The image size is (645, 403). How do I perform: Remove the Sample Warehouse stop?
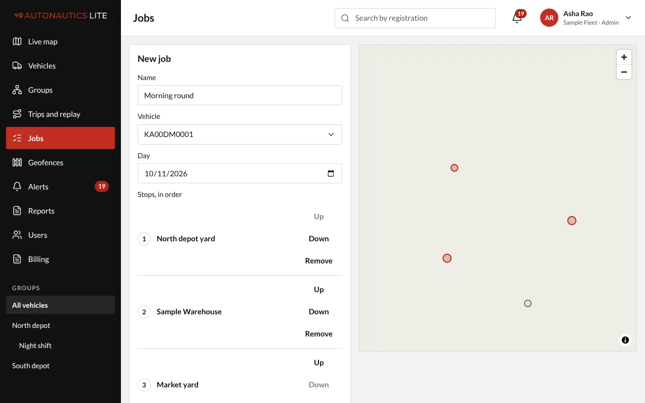click(x=319, y=334)
